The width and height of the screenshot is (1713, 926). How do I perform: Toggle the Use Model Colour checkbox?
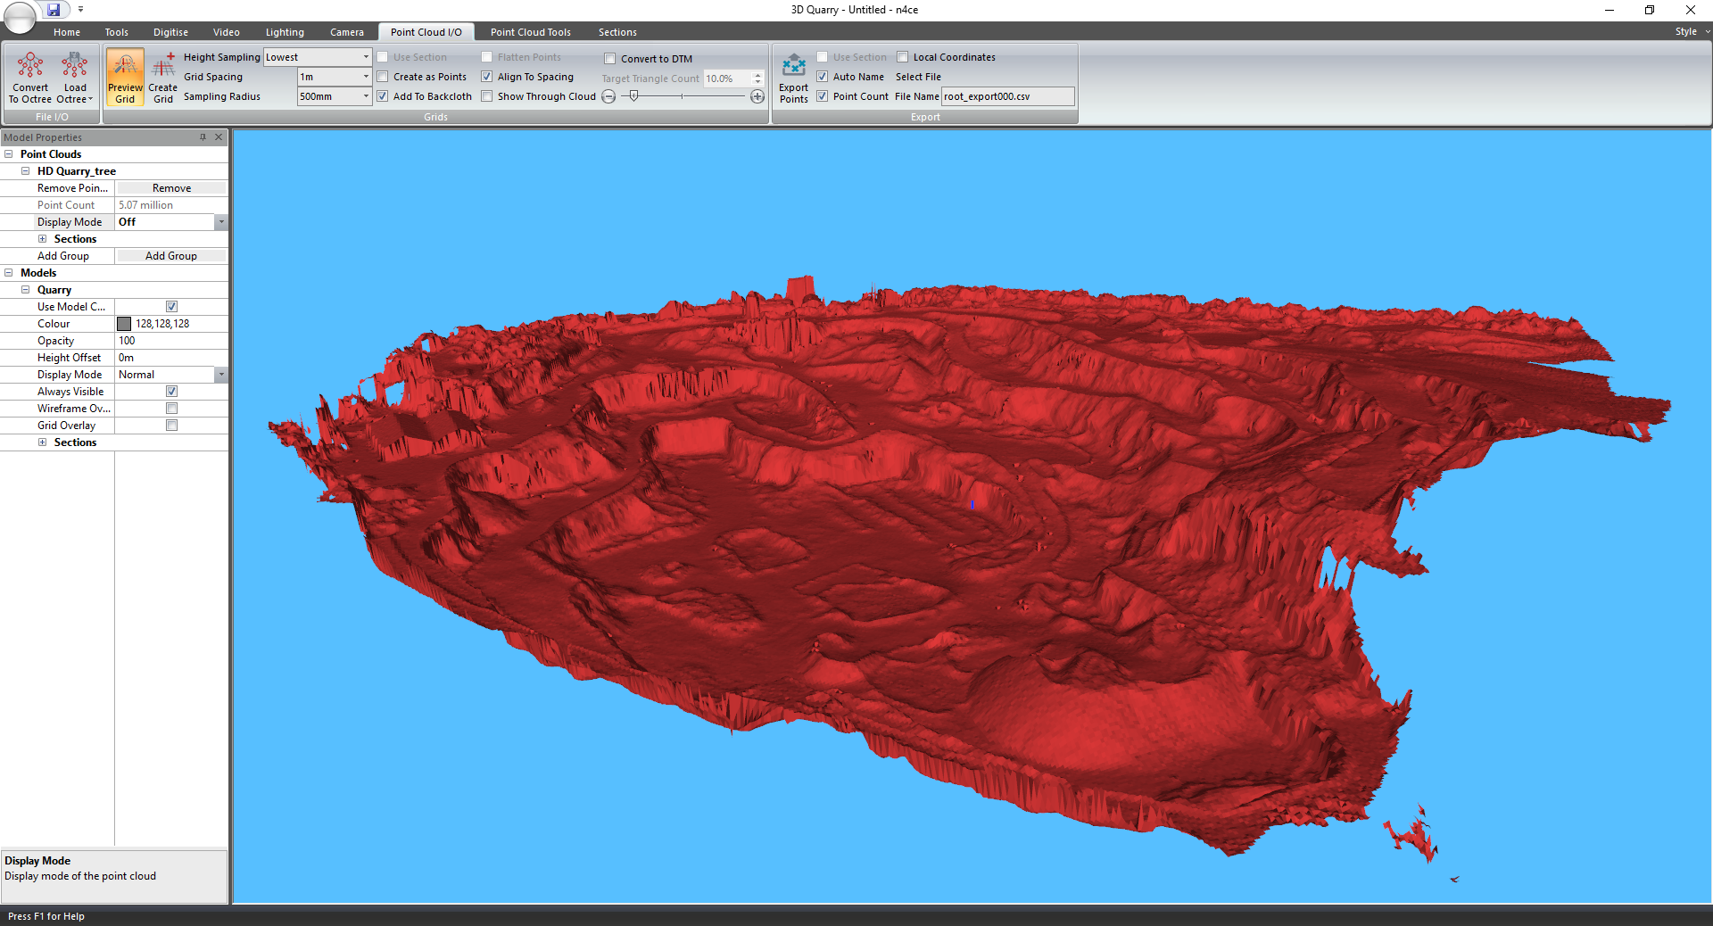click(x=171, y=307)
